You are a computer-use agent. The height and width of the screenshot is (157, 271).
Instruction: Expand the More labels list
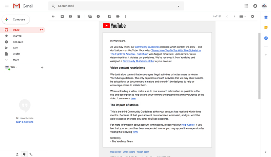23,60
